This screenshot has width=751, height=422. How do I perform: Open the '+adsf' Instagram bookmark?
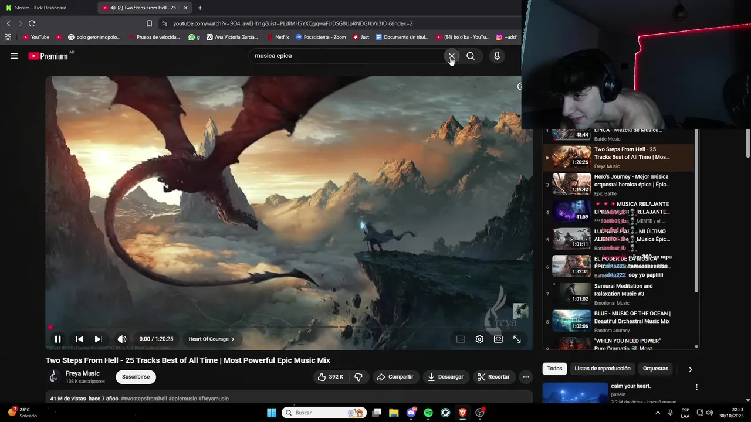pyautogui.click(x=506, y=37)
